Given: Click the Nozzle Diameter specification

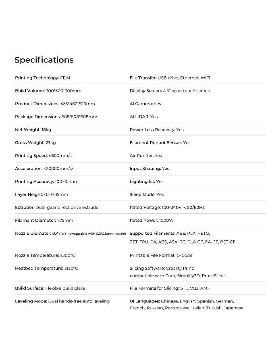Looking at the screenshot, I should click(x=70, y=233).
